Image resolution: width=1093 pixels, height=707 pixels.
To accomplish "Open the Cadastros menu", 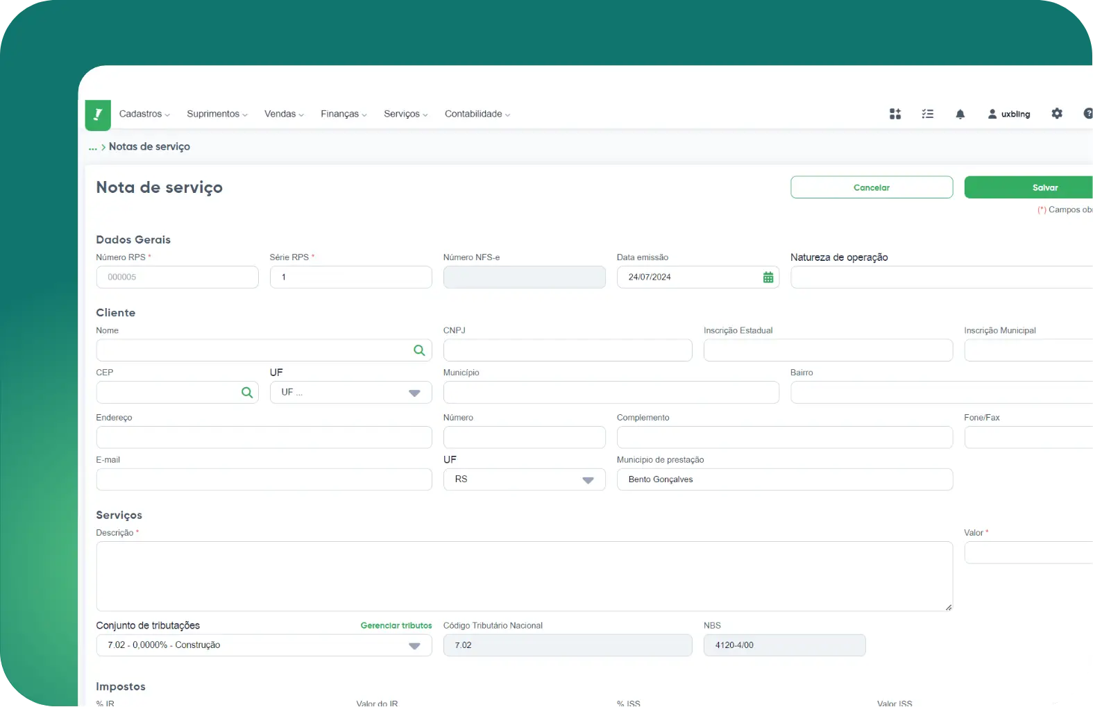I will point(144,114).
